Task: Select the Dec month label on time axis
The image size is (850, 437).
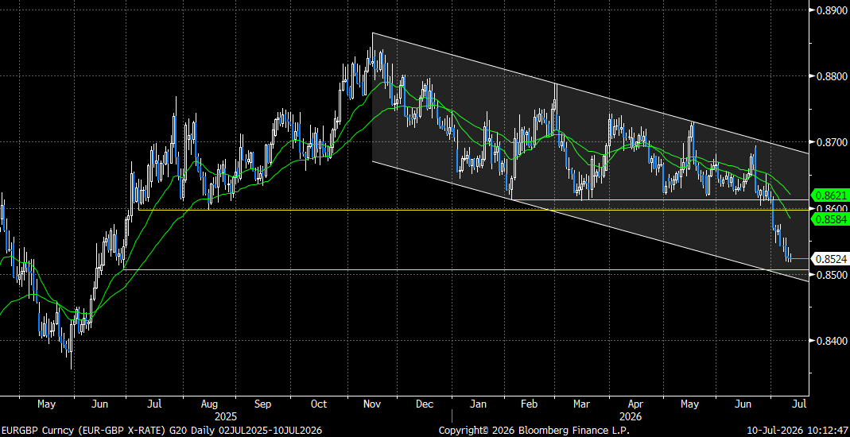Action: tap(425, 404)
